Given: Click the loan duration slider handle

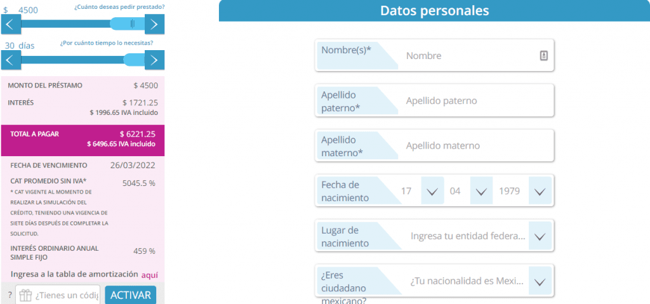Looking at the screenshot, I should (134, 60).
